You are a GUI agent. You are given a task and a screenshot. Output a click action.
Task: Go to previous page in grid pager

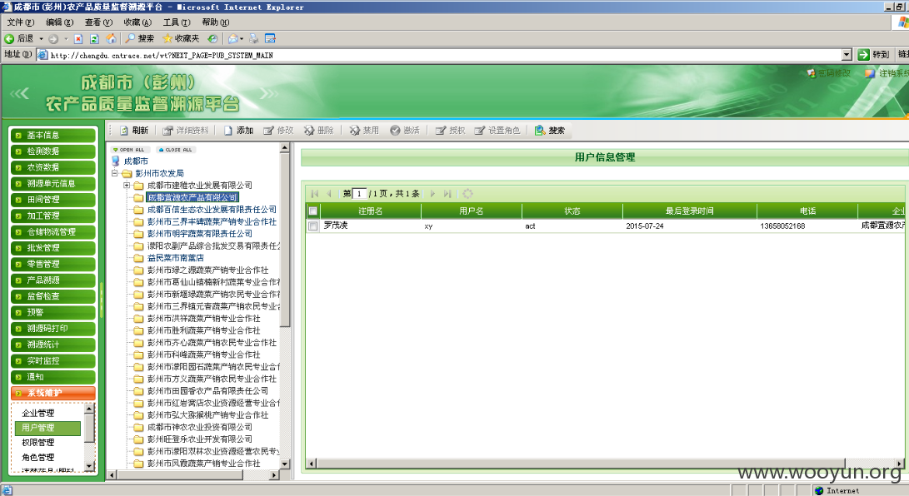click(x=329, y=194)
